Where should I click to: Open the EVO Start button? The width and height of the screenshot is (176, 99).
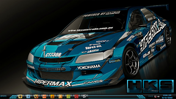(3, 96)
